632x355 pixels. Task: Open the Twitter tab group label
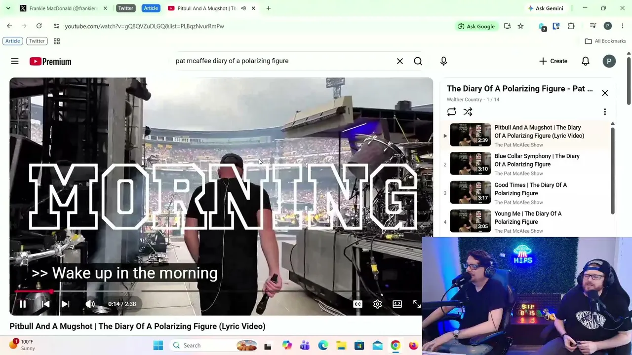coord(125,8)
